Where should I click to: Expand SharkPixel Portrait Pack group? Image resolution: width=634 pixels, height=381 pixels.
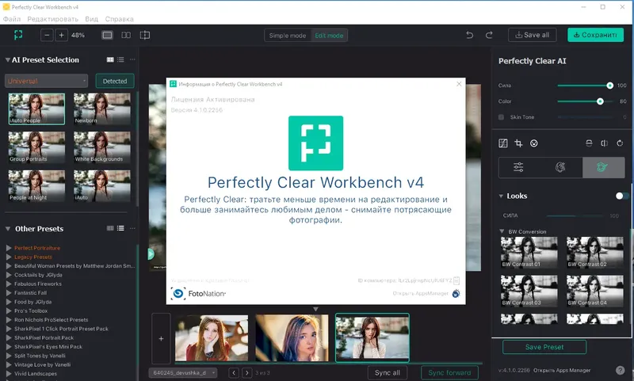(x=9, y=337)
